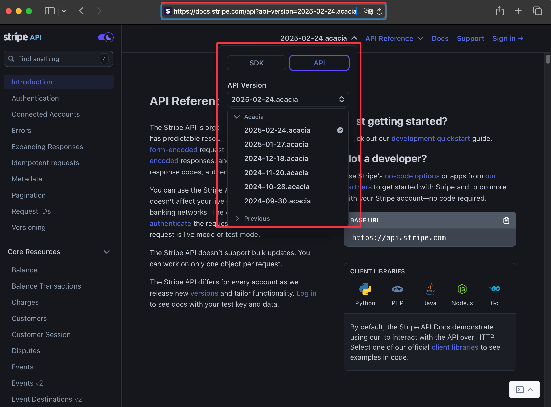The height and width of the screenshot is (407, 551).
Task: Copy the Base URL using clipboard icon
Action: point(506,220)
